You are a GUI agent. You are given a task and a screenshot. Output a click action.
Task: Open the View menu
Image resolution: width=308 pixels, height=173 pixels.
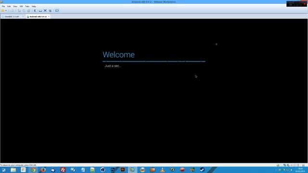[x=15, y=6]
